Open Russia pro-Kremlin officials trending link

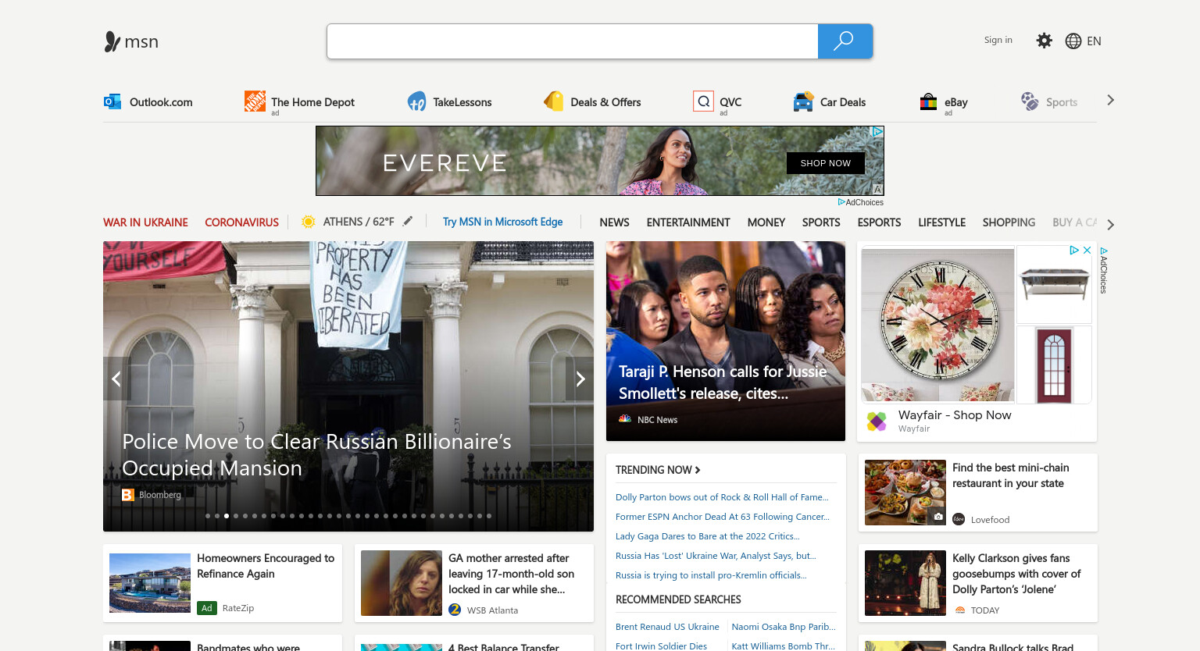click(711, 575)
